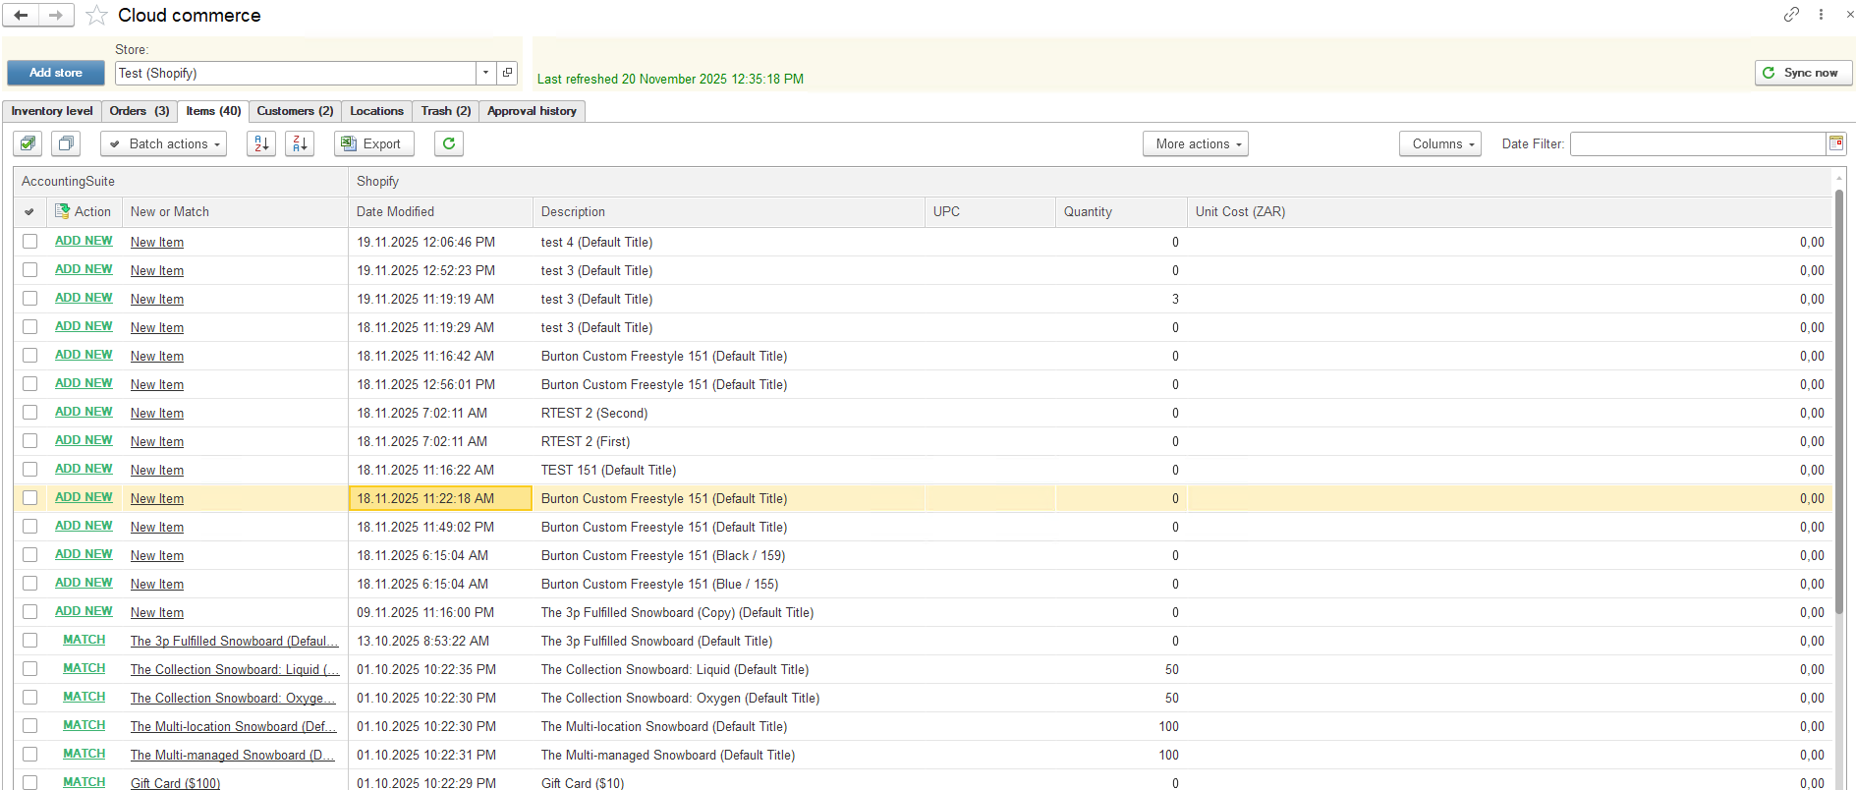The height and width of the screenshot is (790, 1856).
Task: Expand the More actions menu
Action: tap(1195, 143)
